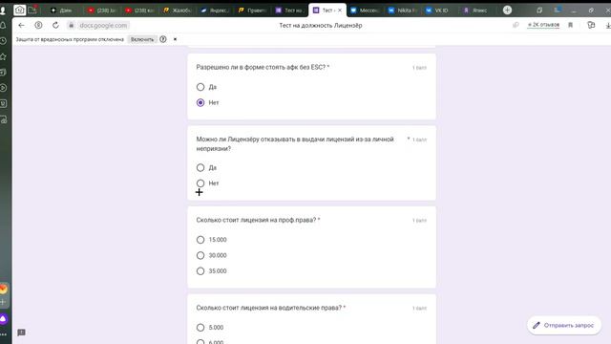Open new tab with plus button
The height and width of the screenshot is (344, 611).
coord(507,11)
